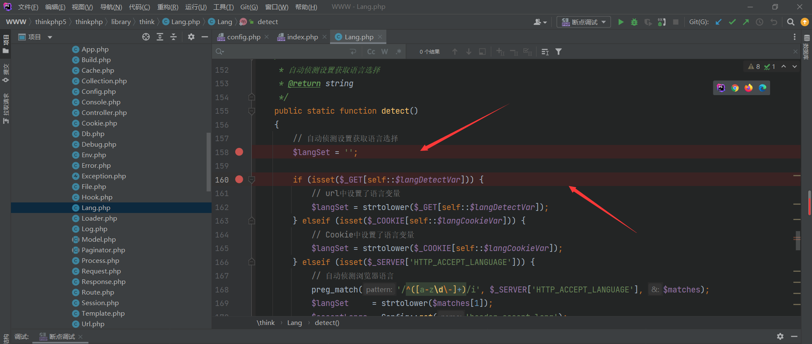812x344 pixels.
Task: Click Git update project arrow icon
Action: pos(718,22)
